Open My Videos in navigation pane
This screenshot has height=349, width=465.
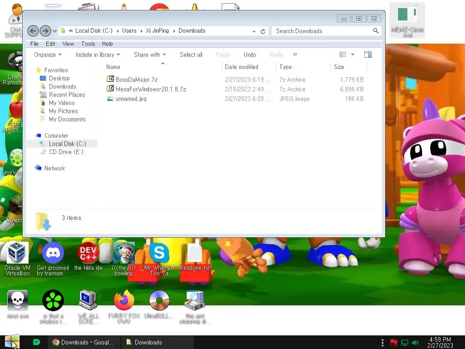pyautogui.click(x=62, y=103)
